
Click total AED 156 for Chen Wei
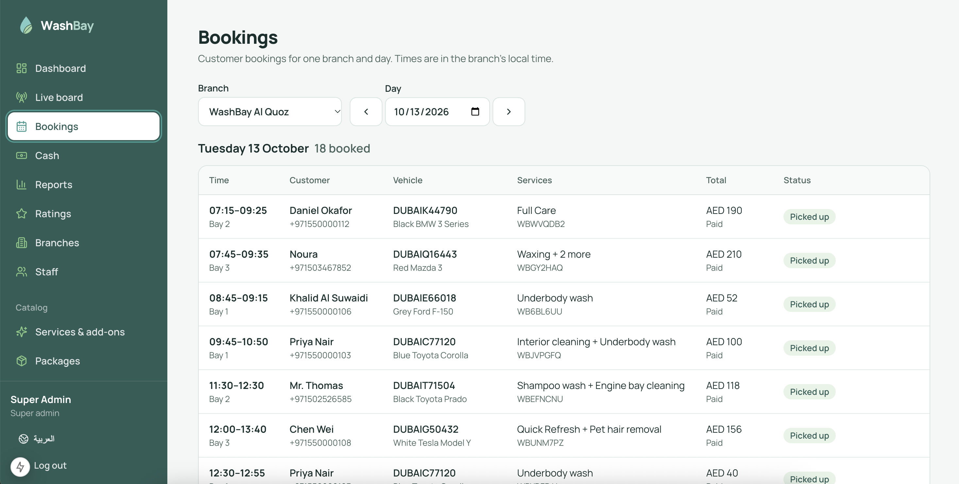point(724,429)
